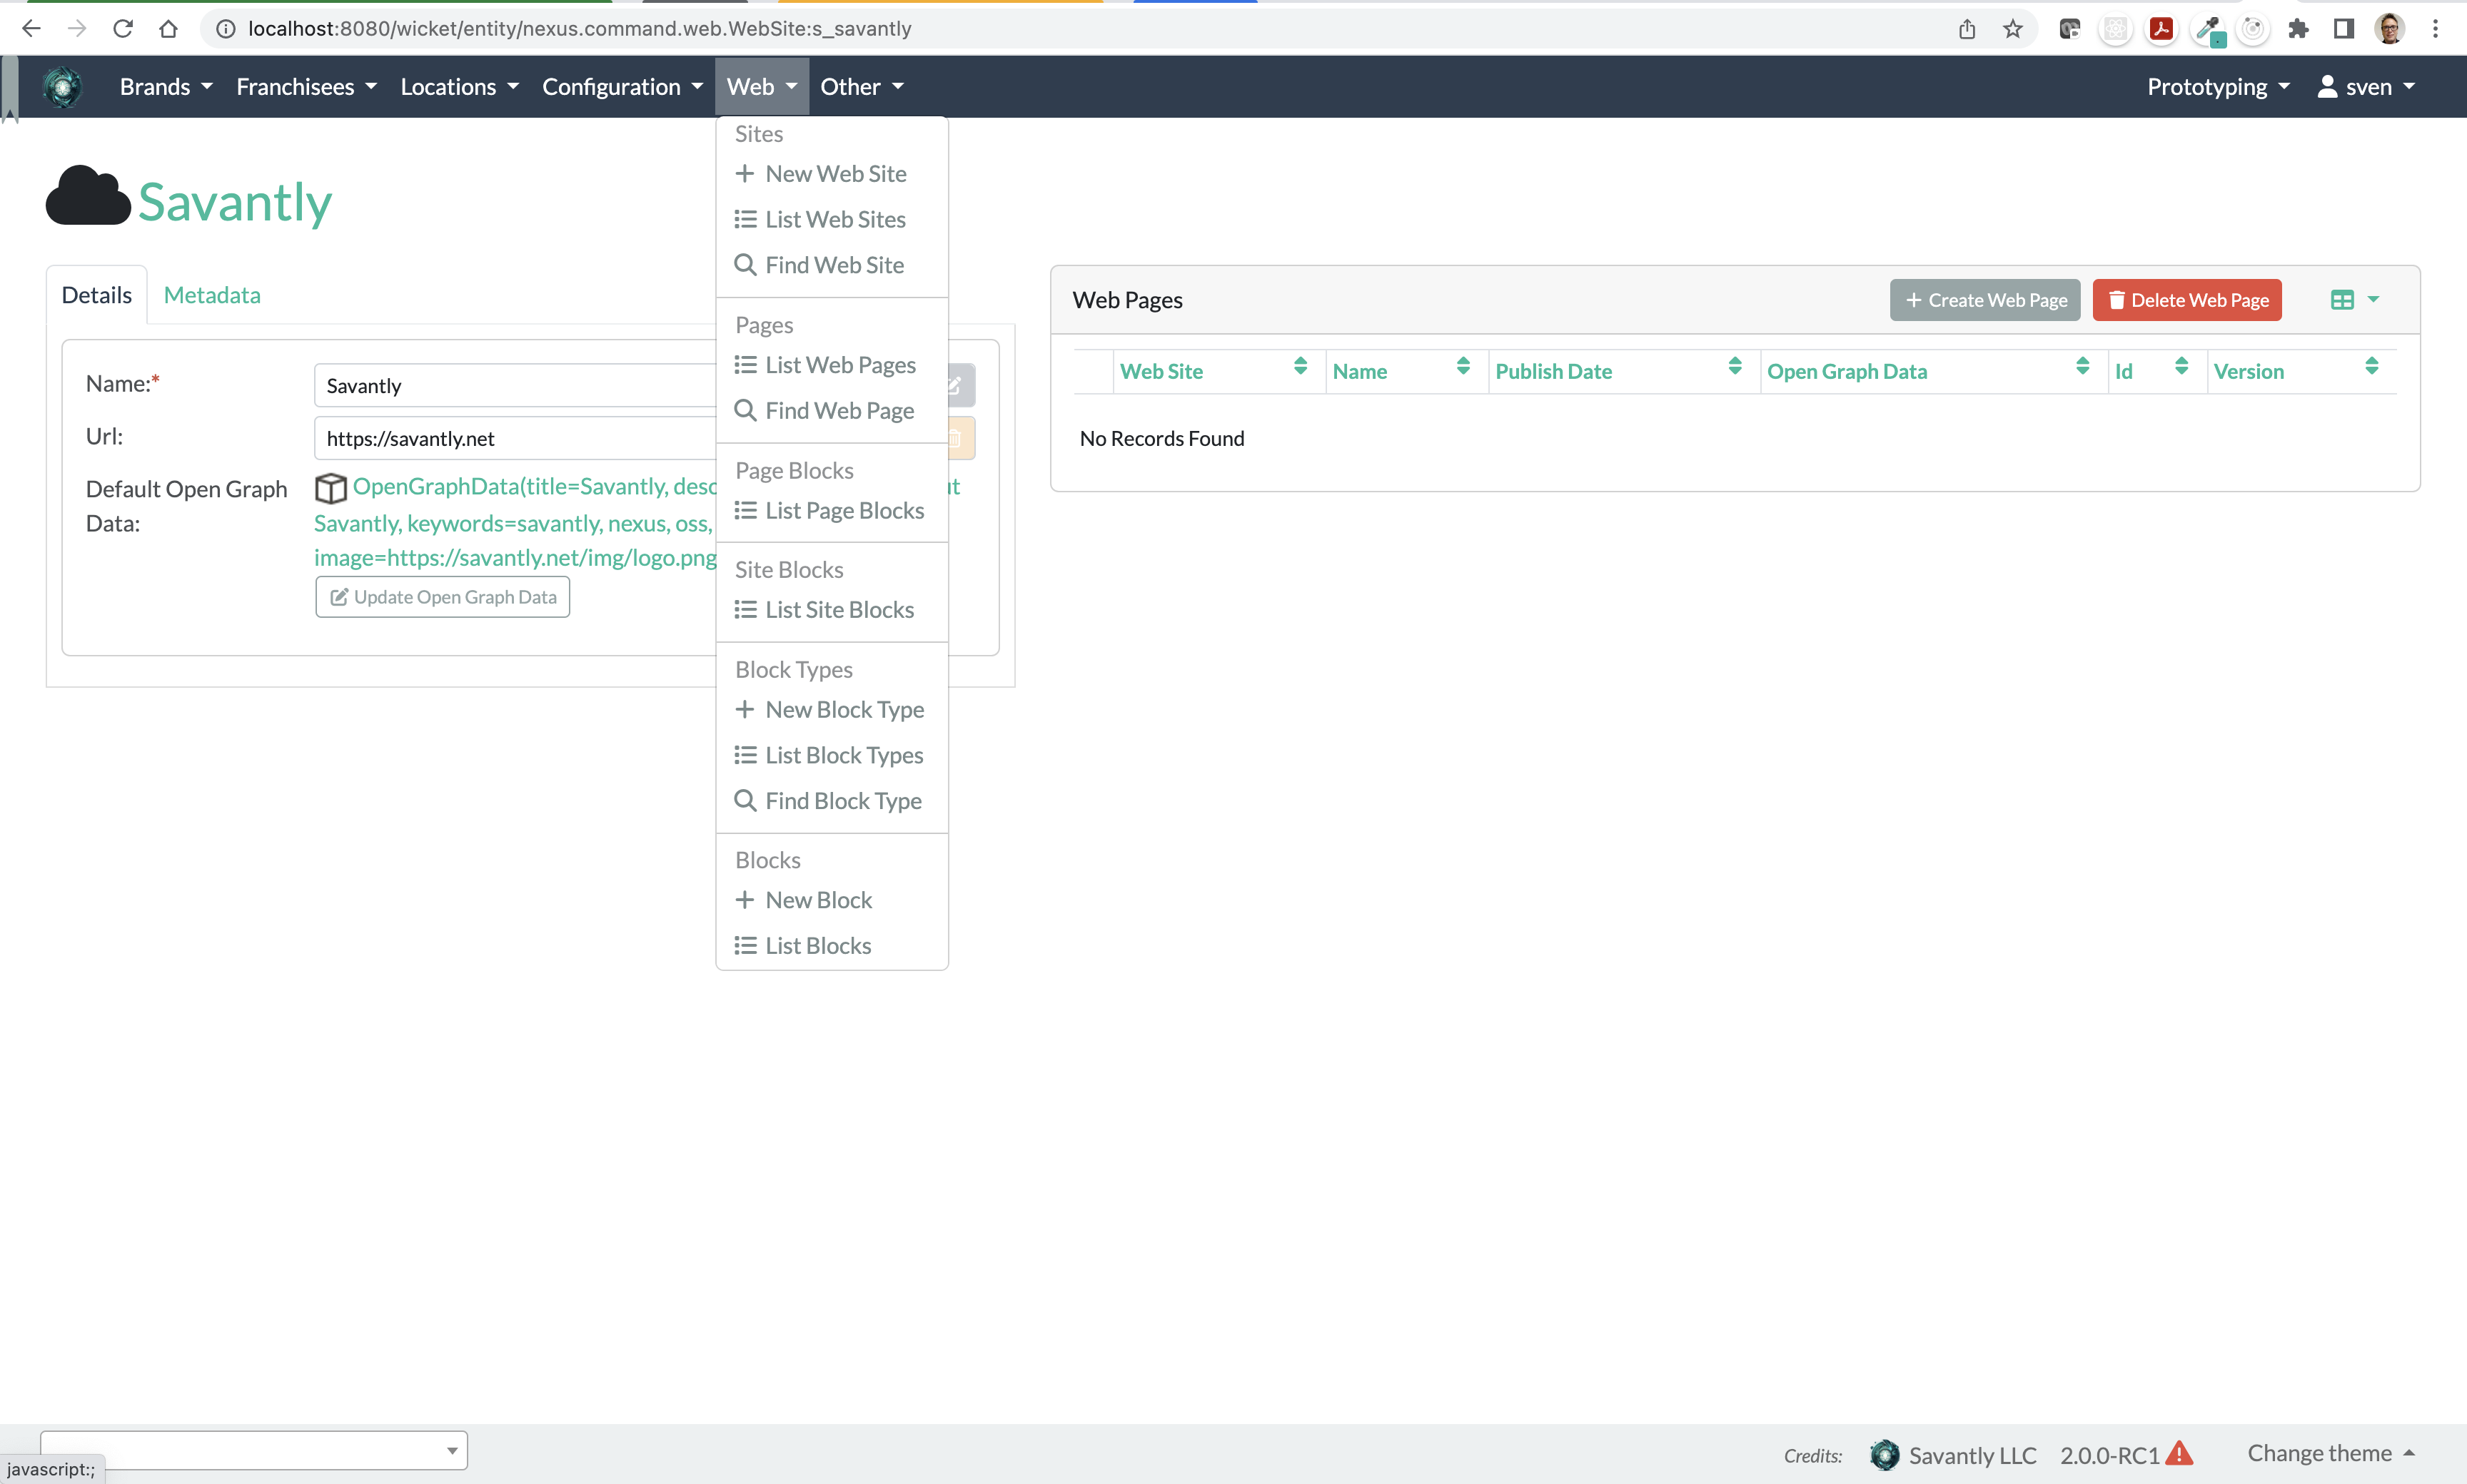Open the empty combo box in the footer
This screenshot has width=2467, height=1484.
[254, 1450]
